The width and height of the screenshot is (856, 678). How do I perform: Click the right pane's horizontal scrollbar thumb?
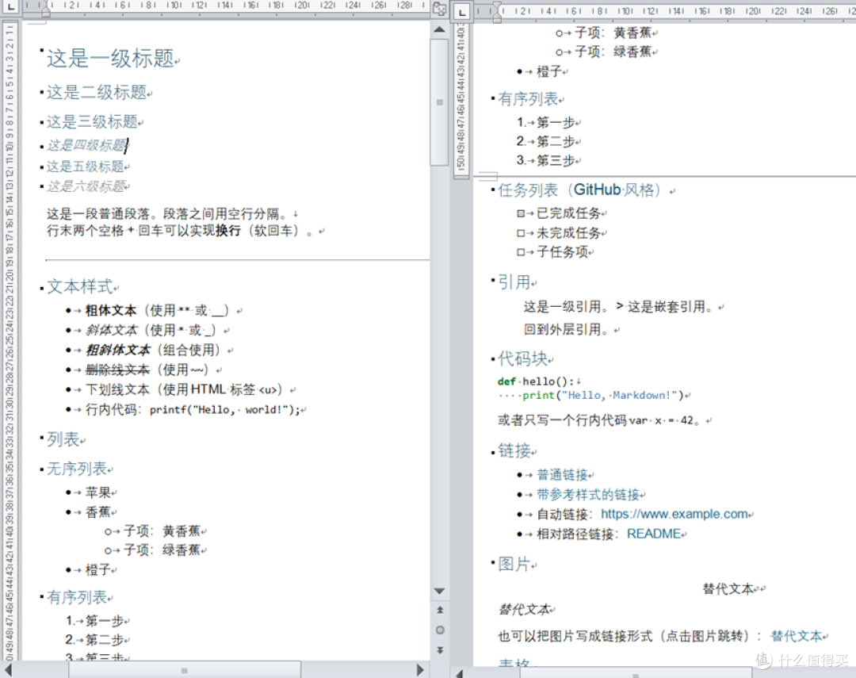coord(636,674)
